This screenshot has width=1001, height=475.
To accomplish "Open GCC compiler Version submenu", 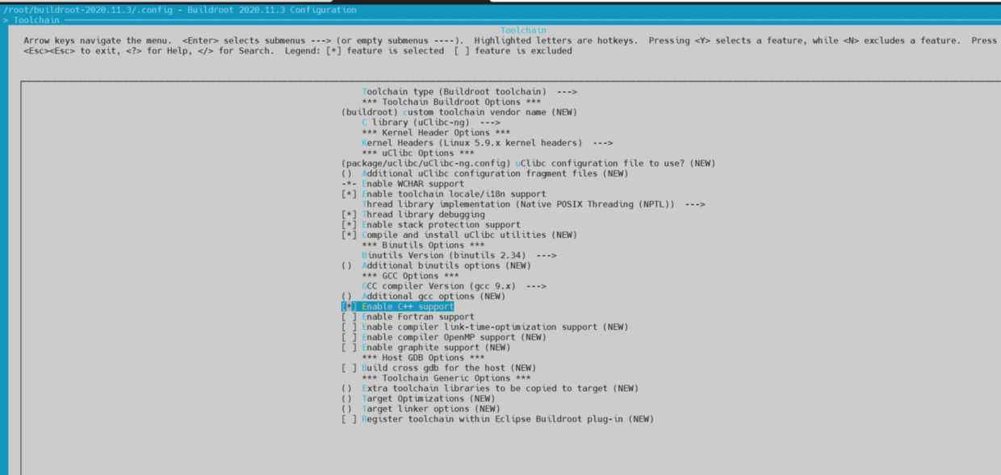I will click(x=454, y=286).
